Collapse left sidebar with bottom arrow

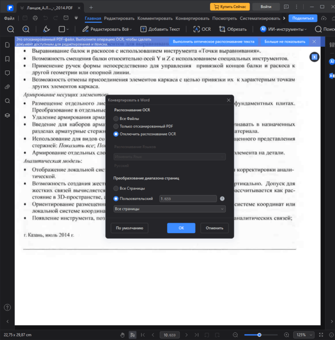click(7, 322)
